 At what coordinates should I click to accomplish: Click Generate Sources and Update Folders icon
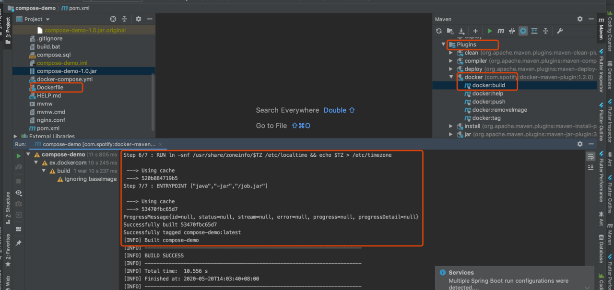[450, 31]
